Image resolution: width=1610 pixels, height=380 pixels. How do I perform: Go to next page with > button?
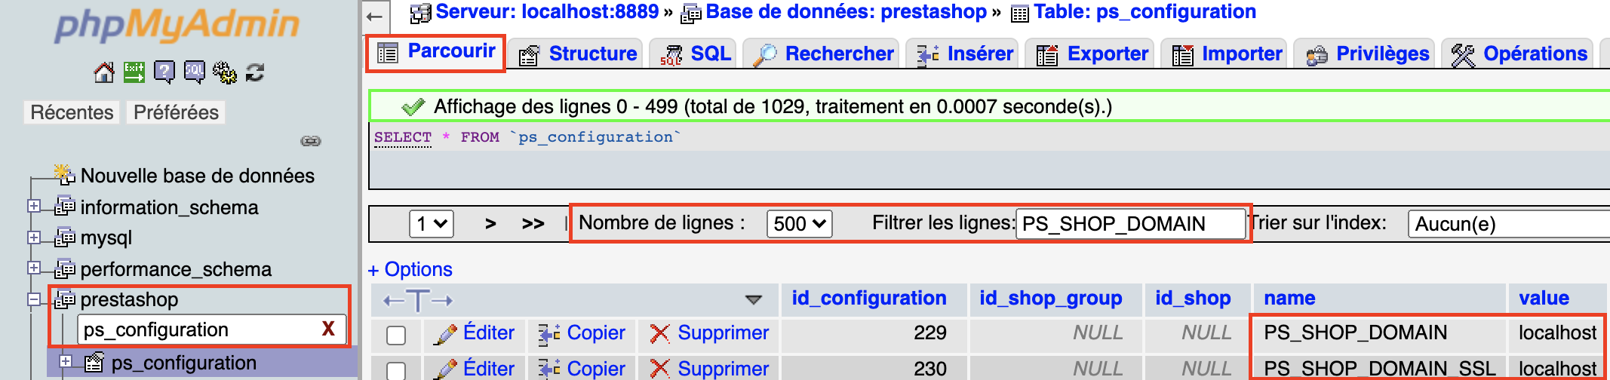pyautogui.click(x=490, y=223)
